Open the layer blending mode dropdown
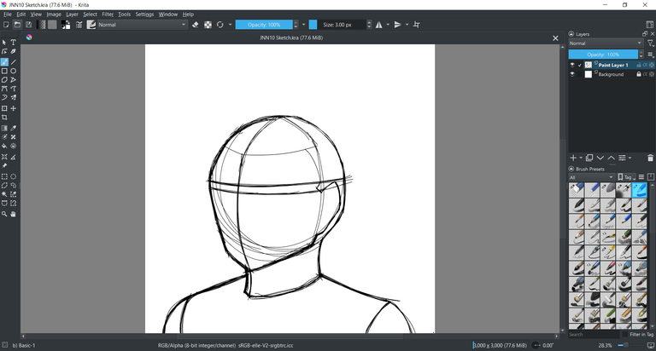Screen dimensions: 656x351 point(606,43)
